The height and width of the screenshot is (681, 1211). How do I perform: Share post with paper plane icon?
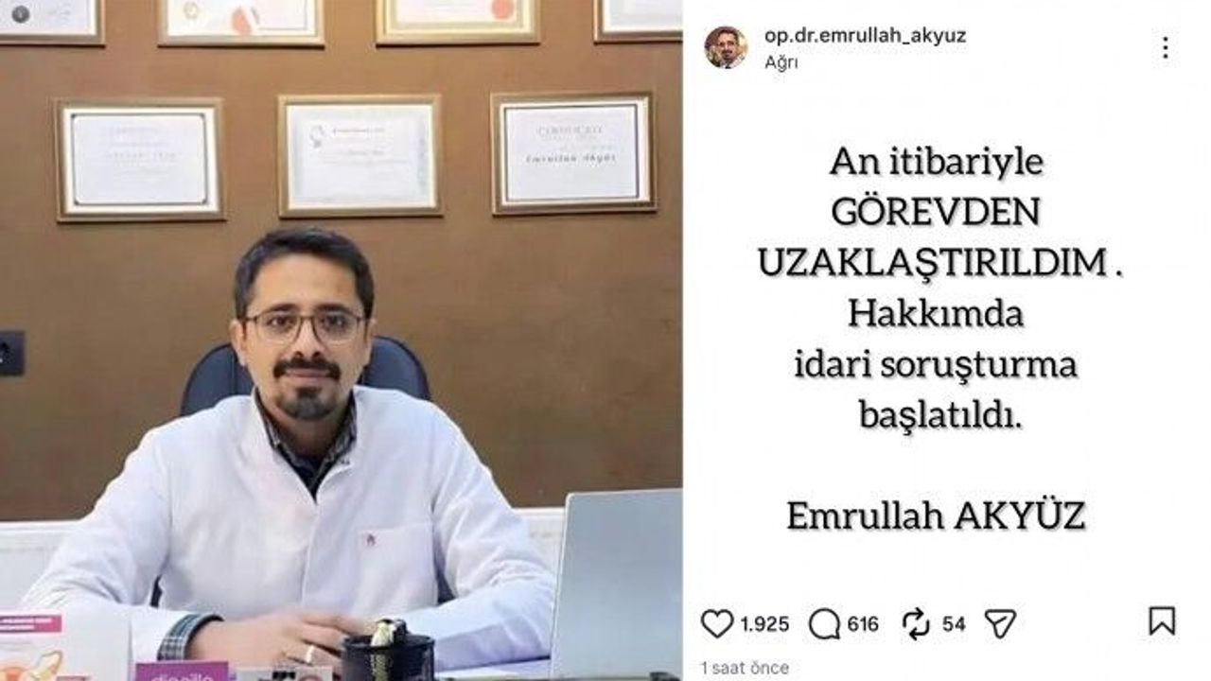coord(1000,623)
